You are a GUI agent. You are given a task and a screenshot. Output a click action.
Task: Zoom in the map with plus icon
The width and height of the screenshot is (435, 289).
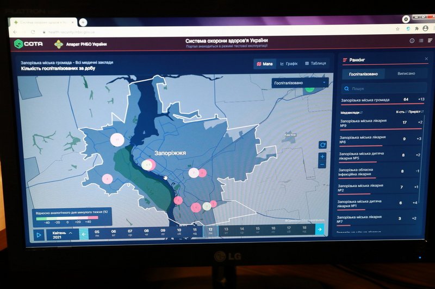click(x=322, y=157)
